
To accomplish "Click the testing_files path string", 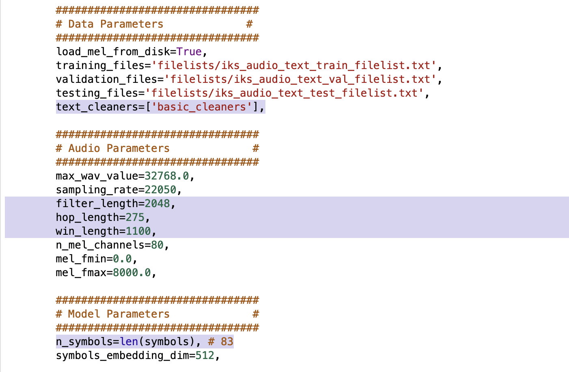I will 284,93.
